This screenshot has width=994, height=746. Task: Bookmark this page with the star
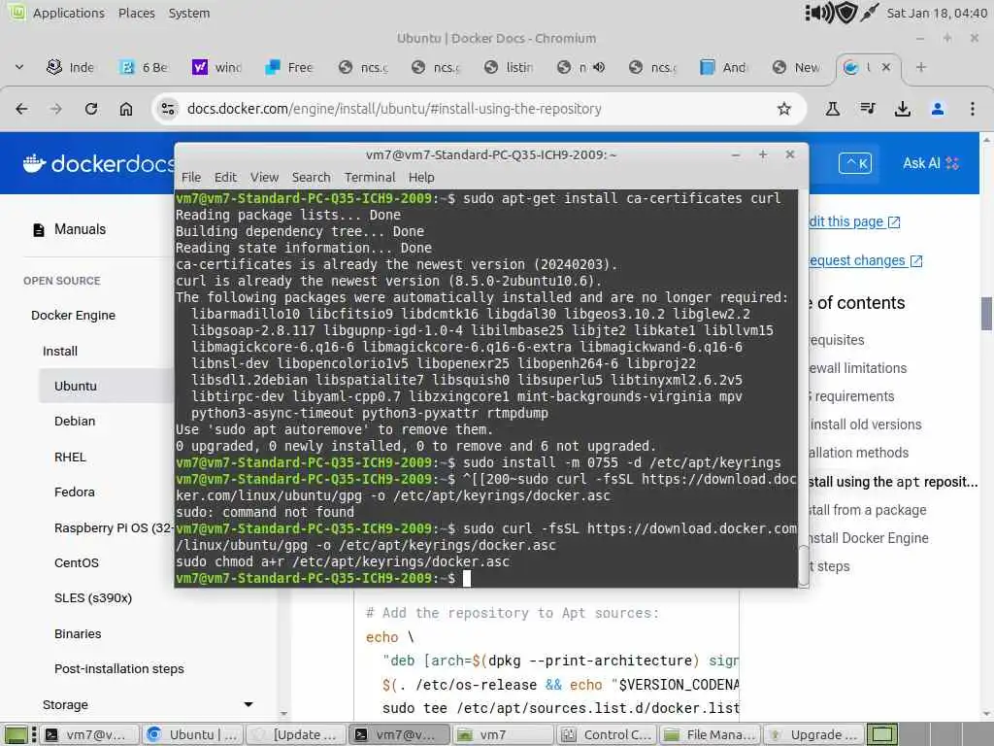(784, 109)
